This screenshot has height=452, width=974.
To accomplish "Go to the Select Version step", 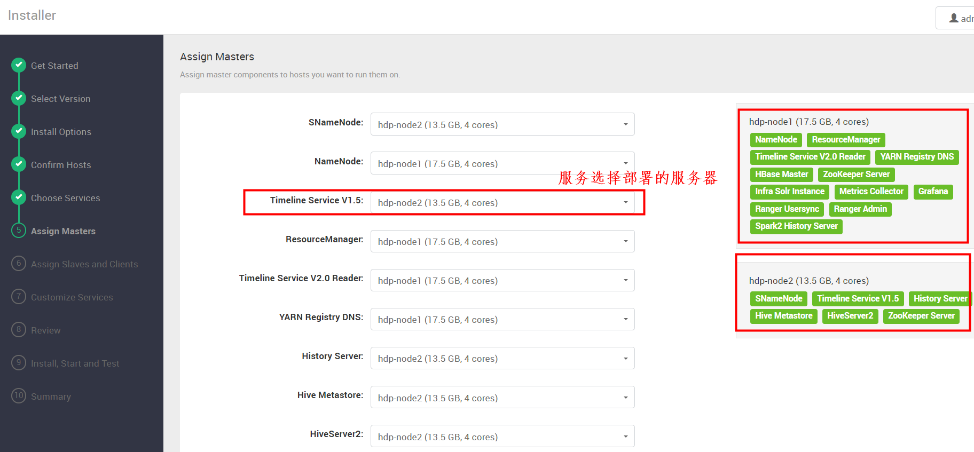I will (61, 99).
